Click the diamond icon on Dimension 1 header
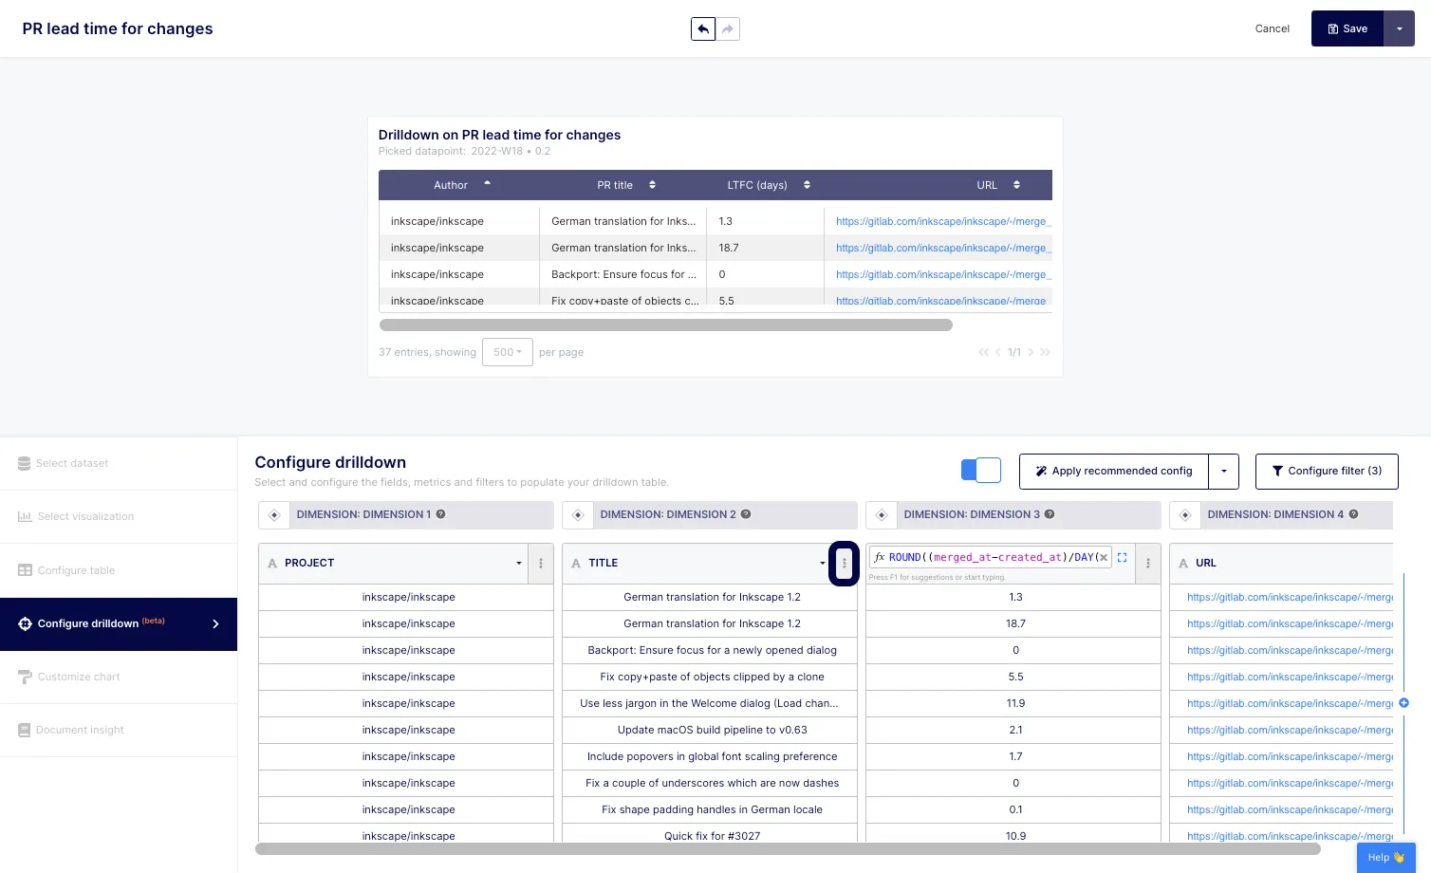Screen dimensions: 1431x873 tap(274, 514)
